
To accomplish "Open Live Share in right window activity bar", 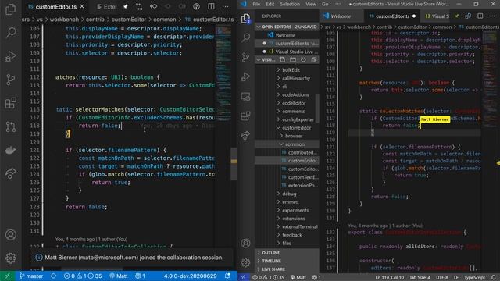I will [x=245, y=136].
